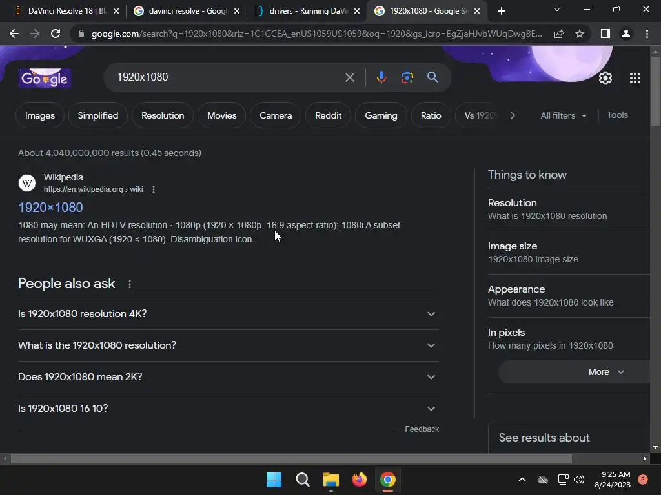This screenshot has width=661, height=495.
Task: Open Appearance topic in Things to know
Action: 569,296
